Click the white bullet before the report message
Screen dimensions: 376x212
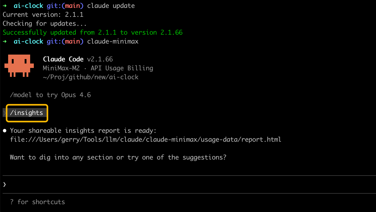4,131
